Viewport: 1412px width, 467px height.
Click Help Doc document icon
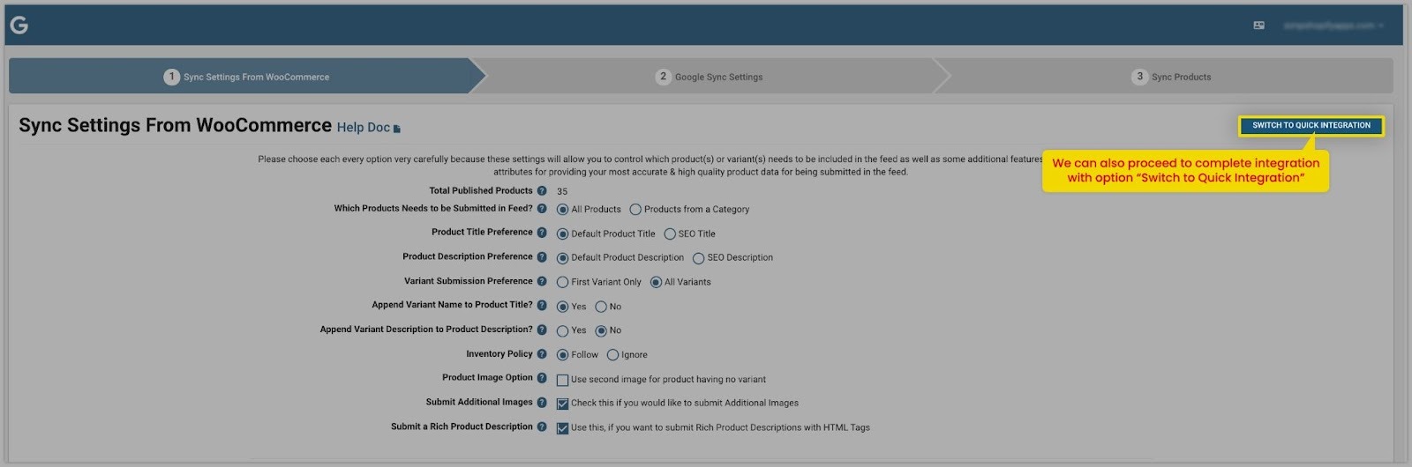(397, 129)
